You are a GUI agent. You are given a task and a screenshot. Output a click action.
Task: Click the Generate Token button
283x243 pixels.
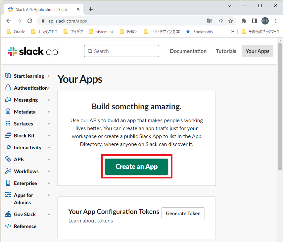[183, 213]
